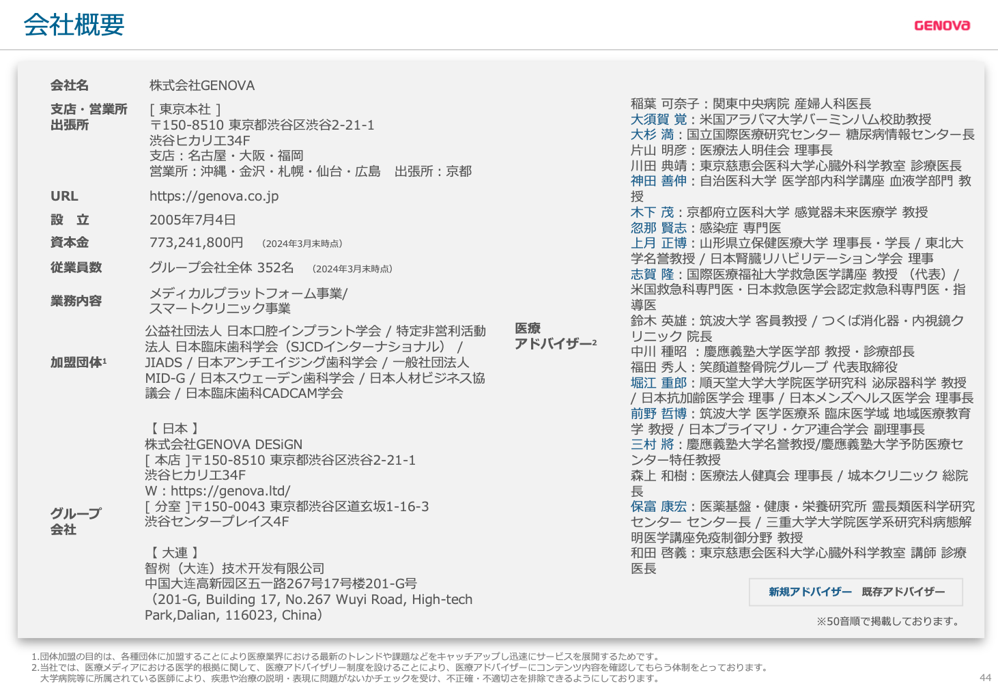The width and height of the screenshot is (998, 690).
Task: Click advisor name 堀江 重郎
Action: 658,383
